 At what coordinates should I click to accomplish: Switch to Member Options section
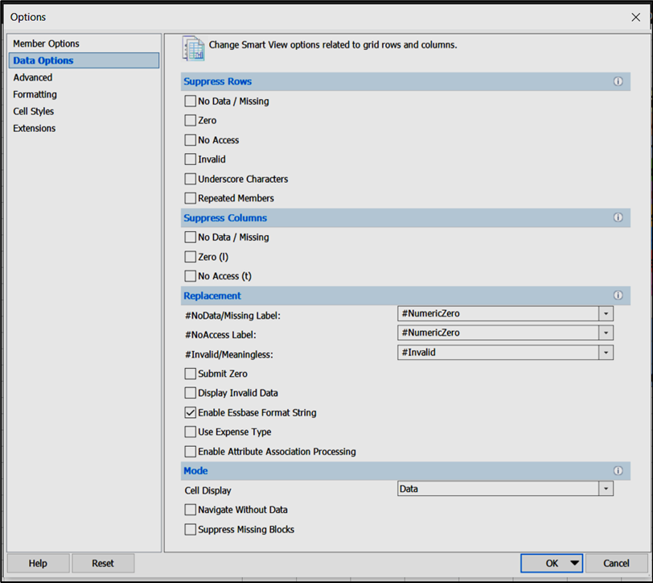pyautogui.click(x=46, y=43)
